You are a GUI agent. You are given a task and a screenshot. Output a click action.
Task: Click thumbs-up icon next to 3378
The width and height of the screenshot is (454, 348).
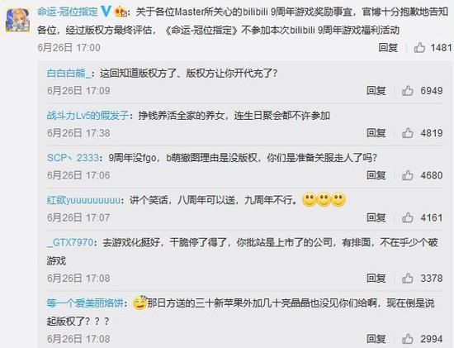(408, 278)
